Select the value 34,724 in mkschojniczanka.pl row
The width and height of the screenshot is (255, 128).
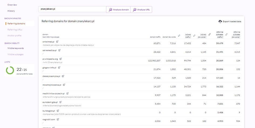[x=188, y=87]
